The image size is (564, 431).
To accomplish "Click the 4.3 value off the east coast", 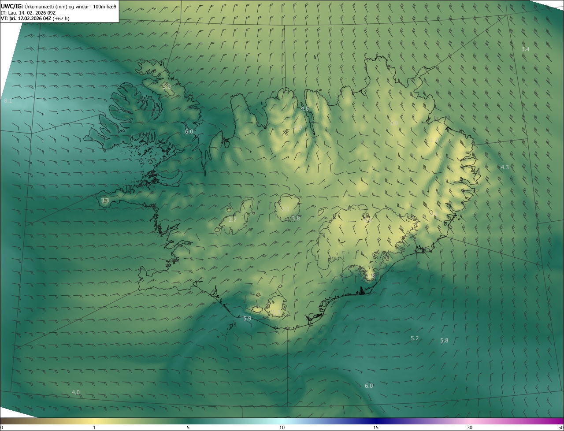I will [505, 167].
